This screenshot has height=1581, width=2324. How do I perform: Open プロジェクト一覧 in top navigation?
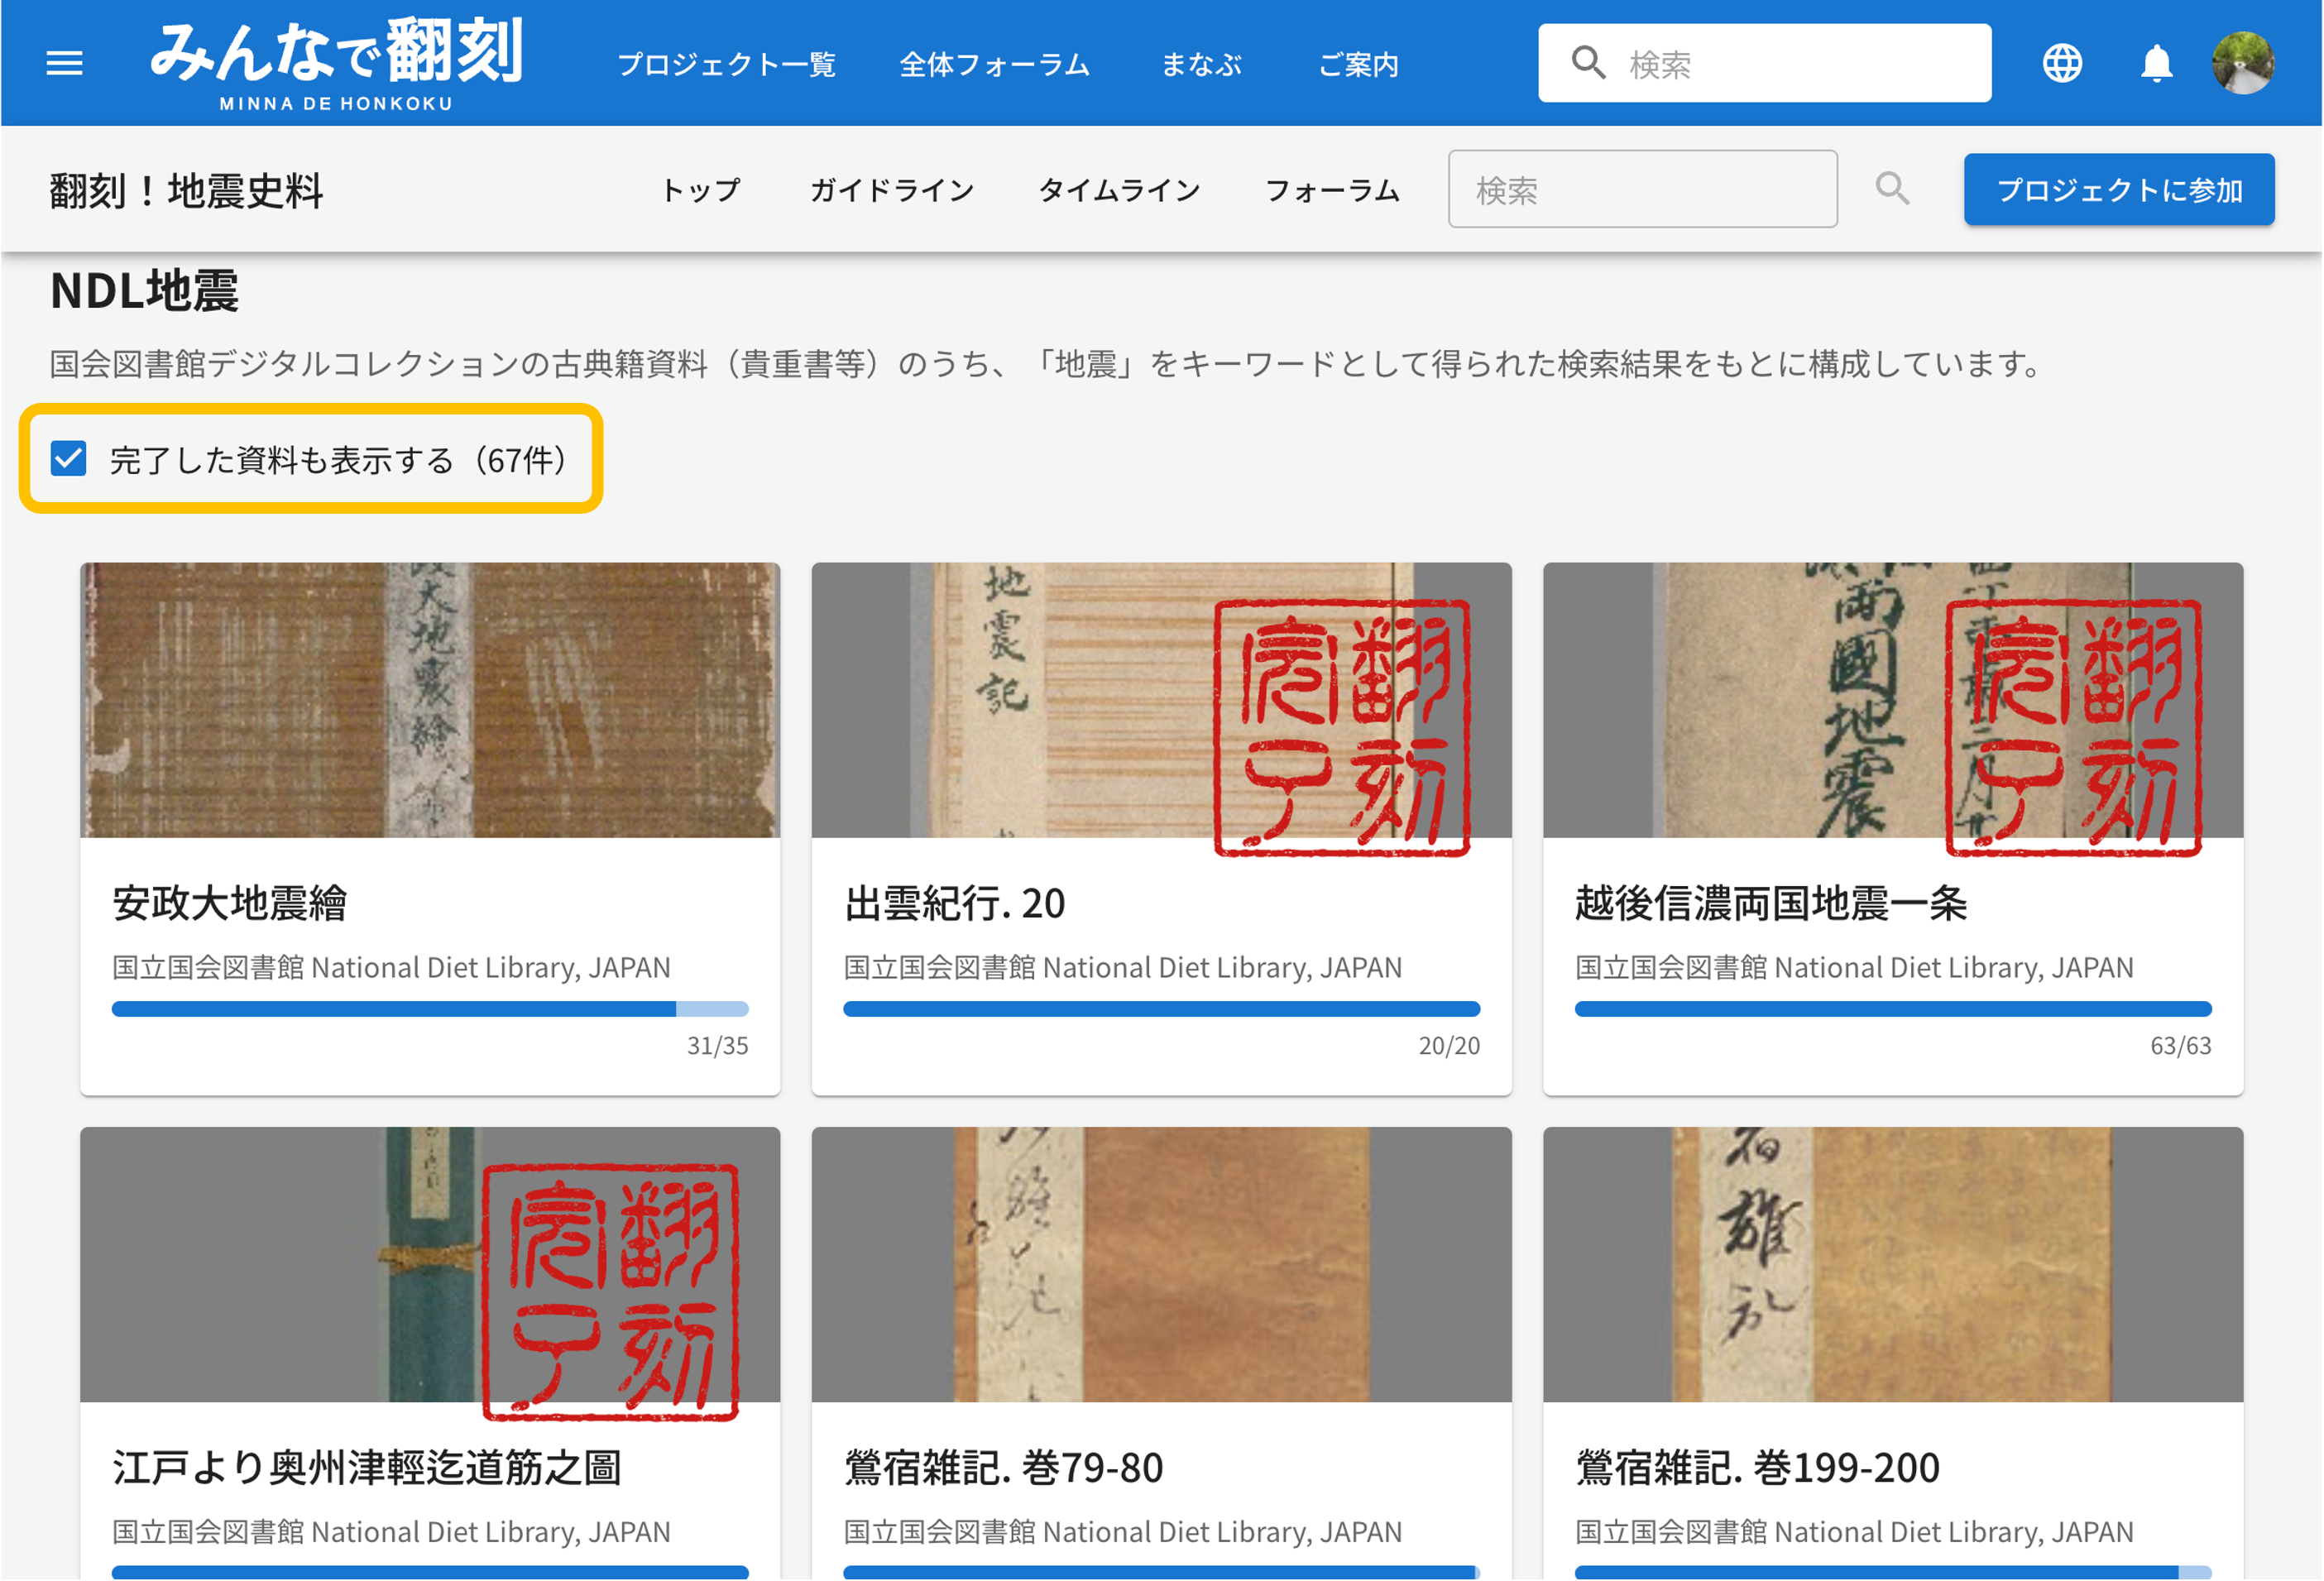click(726, 65)
